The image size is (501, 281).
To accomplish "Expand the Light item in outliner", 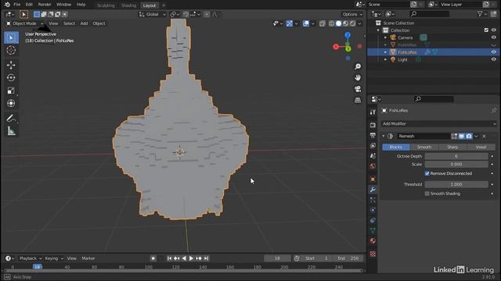I will click(386, 59).
